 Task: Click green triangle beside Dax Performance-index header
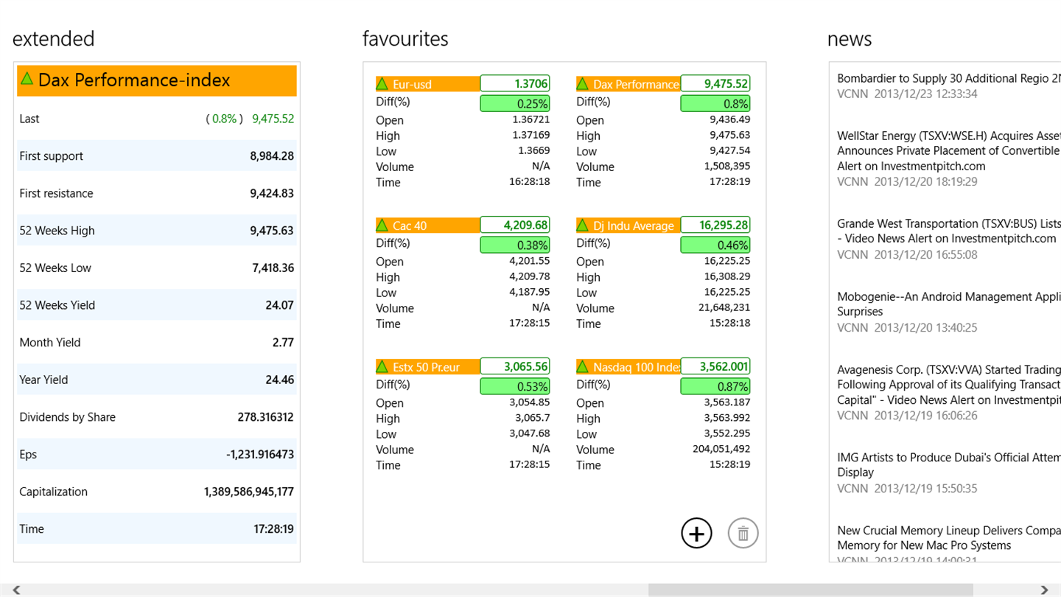point(27,78)
